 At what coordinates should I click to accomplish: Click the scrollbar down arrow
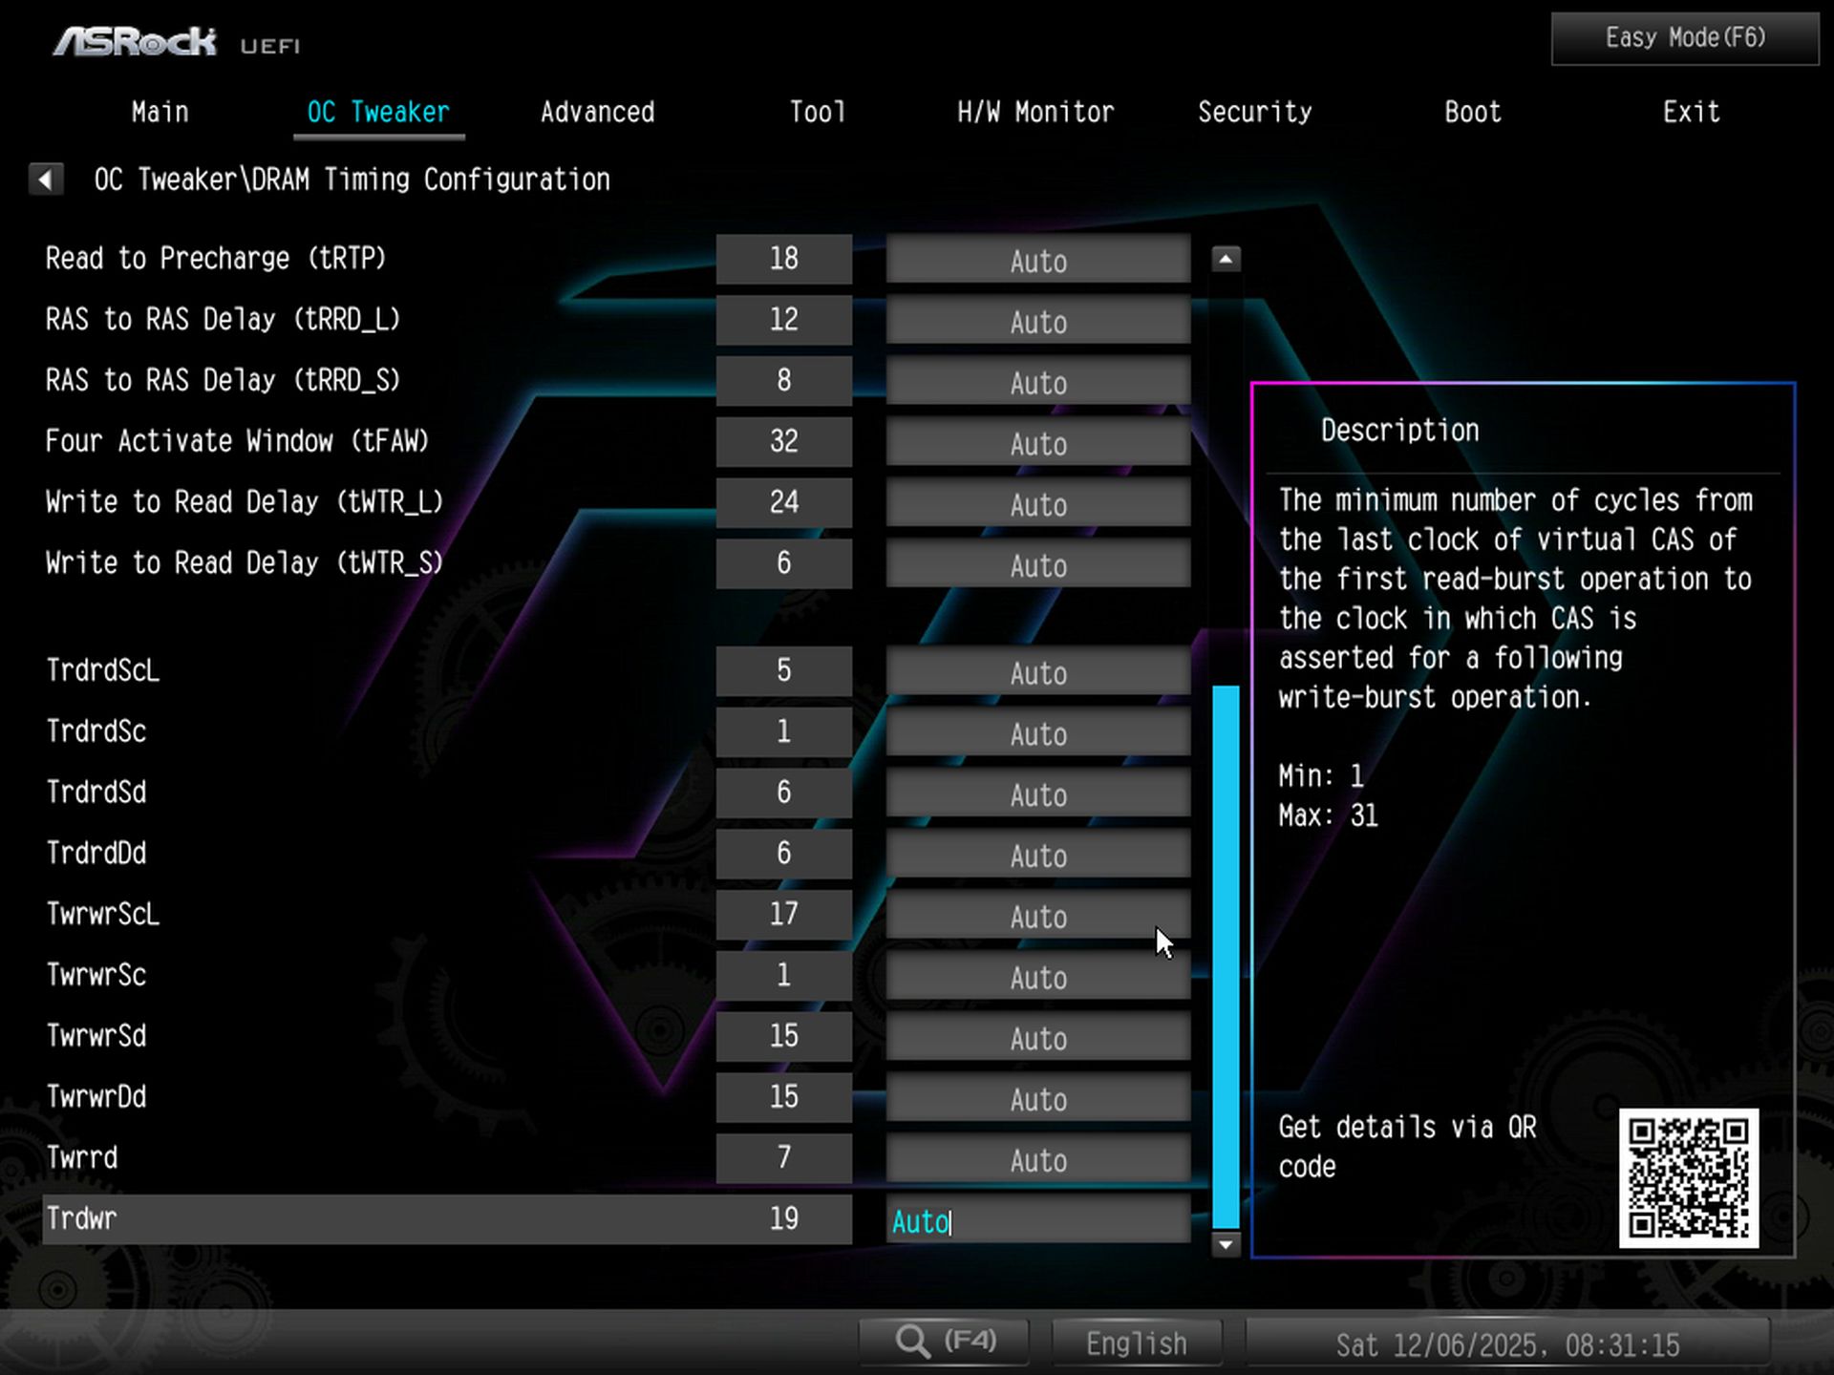[x=1225, y=1243]
